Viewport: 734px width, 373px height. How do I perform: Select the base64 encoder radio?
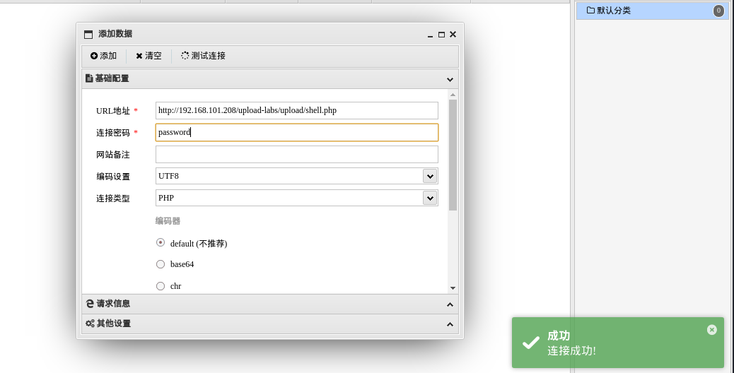click(161, 264)
